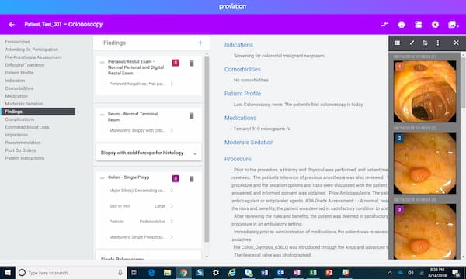This screenshot has width=466, height=279.
Task: Delete the Ileum Normal Terminal Ileum finding
Action: point(192,115)
